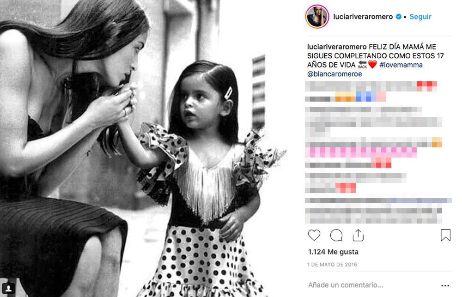Click the pink pixelated comment line
The height and width of the screenshot is (297, 462).
[x=361, y=152]
